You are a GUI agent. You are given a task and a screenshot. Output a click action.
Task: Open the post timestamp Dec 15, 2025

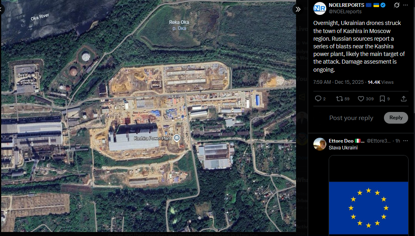point(338,82)
